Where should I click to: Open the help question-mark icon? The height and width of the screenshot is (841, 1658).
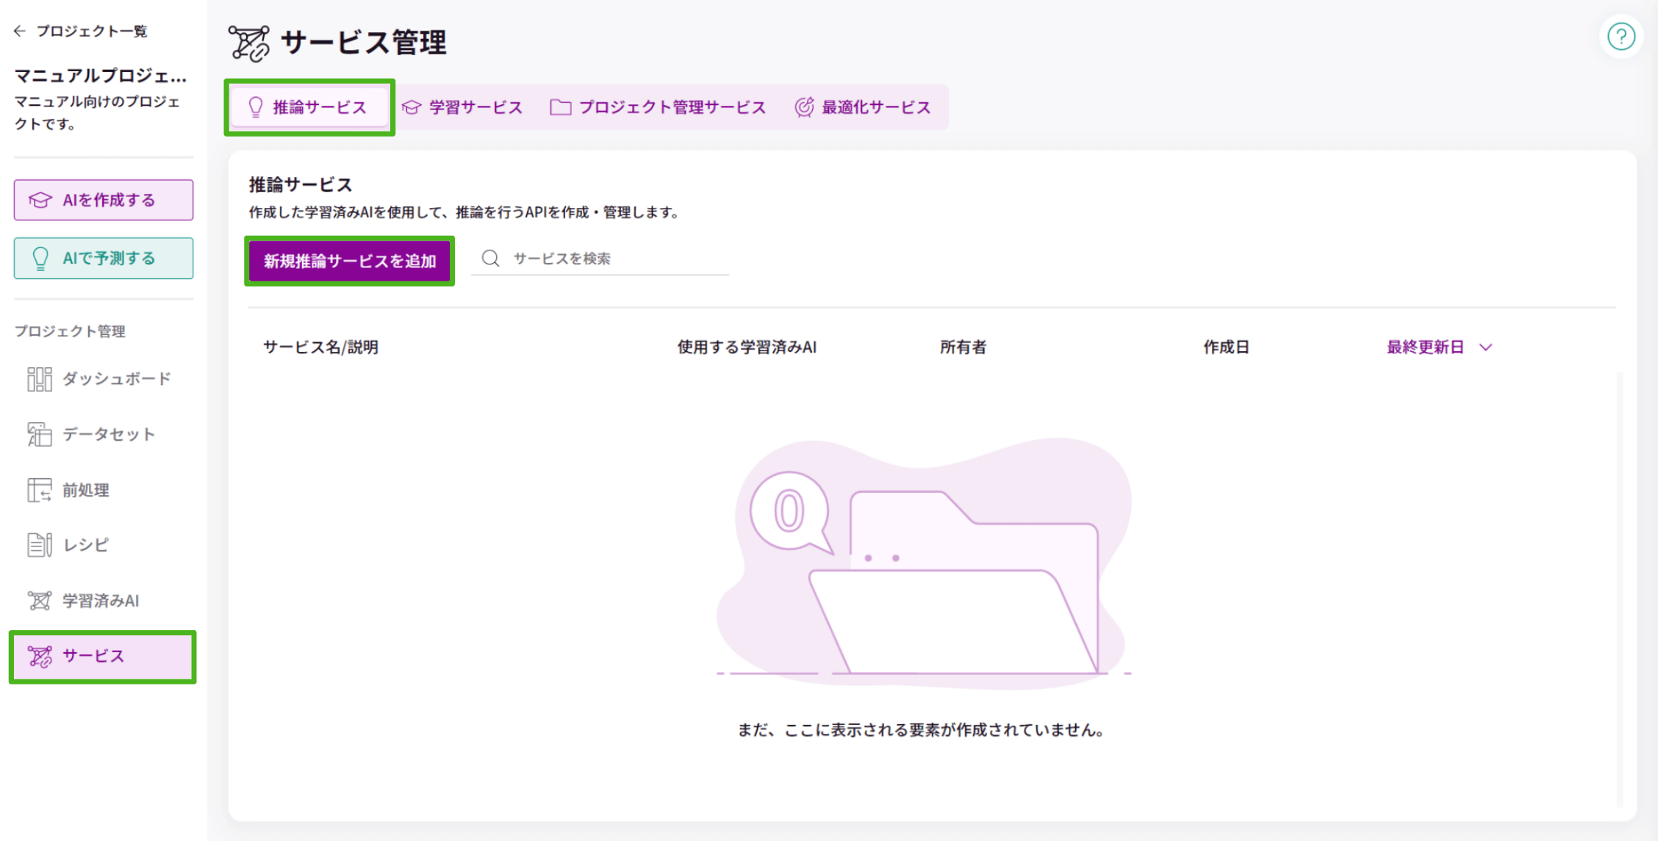pos(1621,36)
